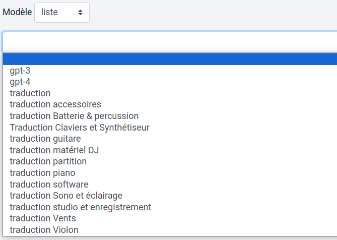This screenshot has height=240, width=337.
Task: Select "traduction Batterie & percussion"
Action: coord(74,116)
